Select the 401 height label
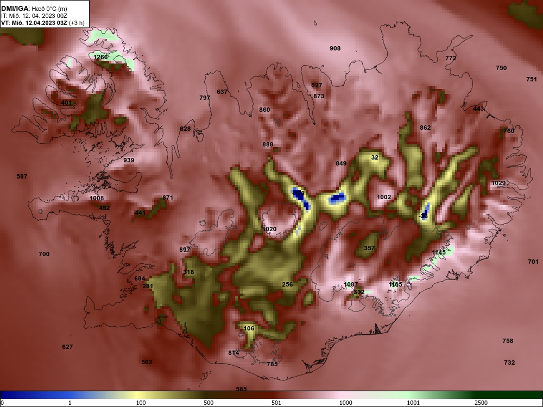 tap(66, 103)
